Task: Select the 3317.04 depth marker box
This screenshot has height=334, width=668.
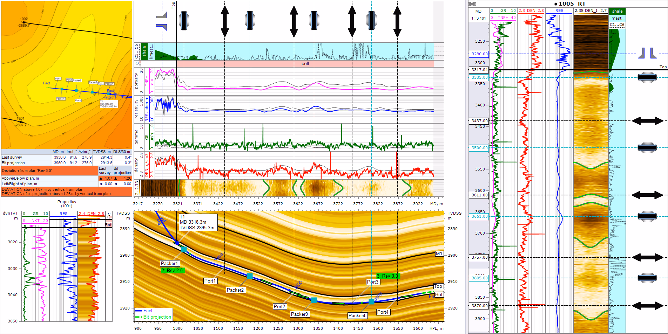Action: coord(479,70)
